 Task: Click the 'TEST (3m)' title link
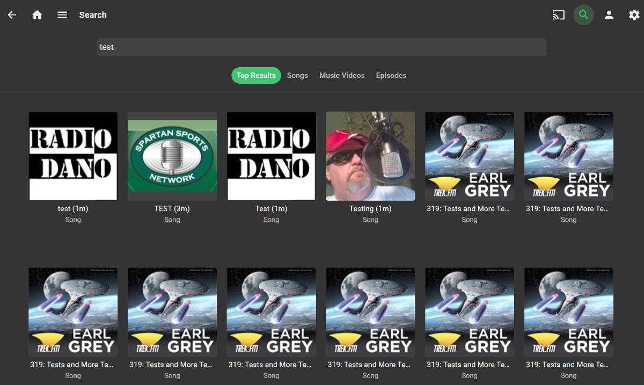[172, 209]
